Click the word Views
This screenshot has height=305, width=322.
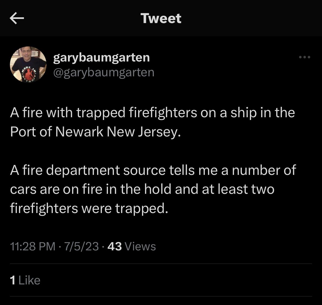(x=140, y=246)
